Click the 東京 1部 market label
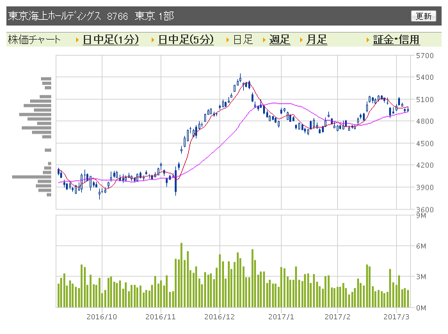 pyautogui.click(x=154, y=16)
